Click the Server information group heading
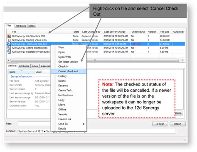This screenshot has width=197, height=152. click(x=22, y=76)
